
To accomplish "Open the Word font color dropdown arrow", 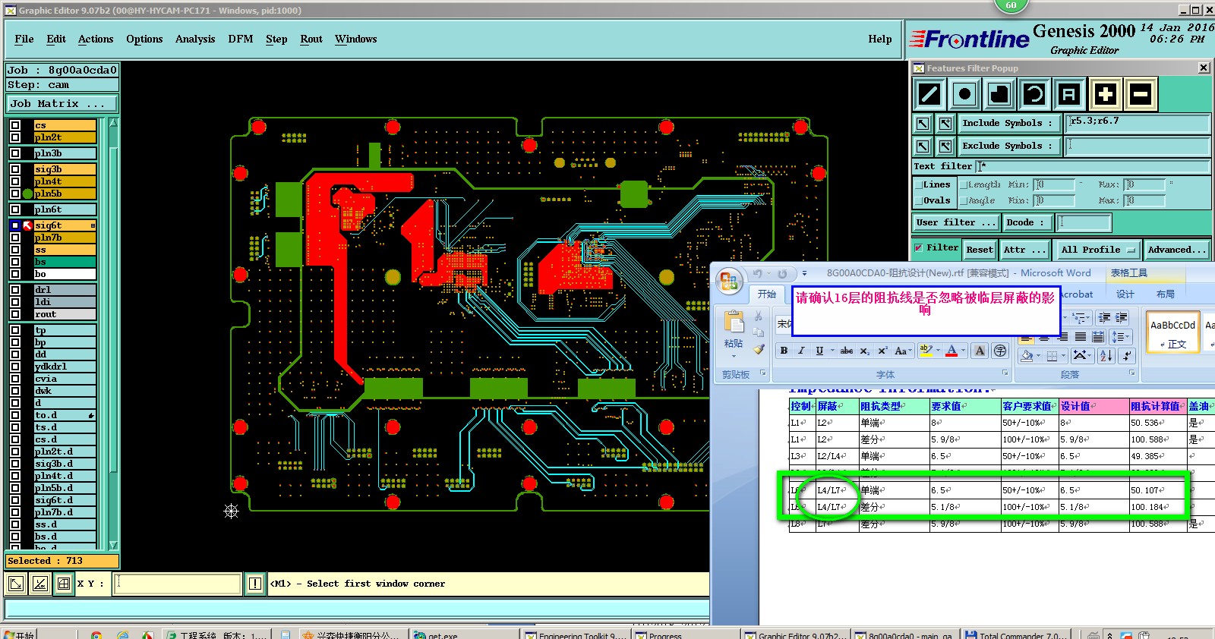I will (964, 351).
